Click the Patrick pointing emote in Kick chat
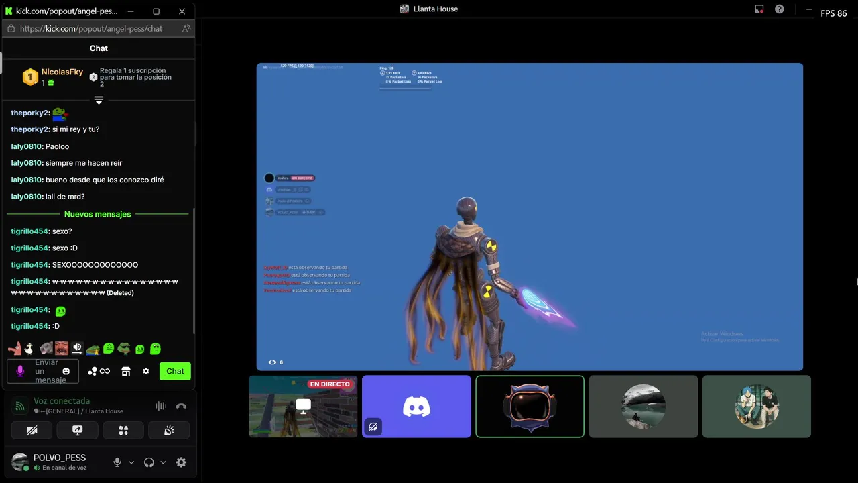This screenshot has height=483, width=858. (x=15, y=348)
